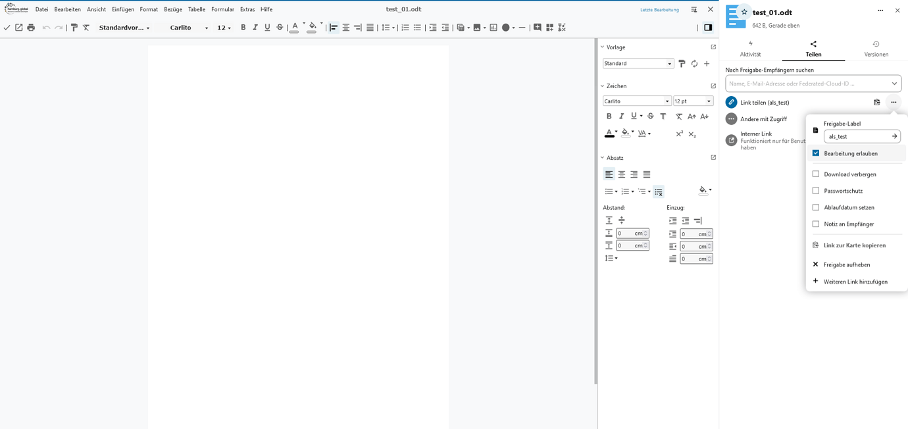Click the superscript icon in the sidebar
The image size is (908, 429).
click(x=679, y=134)
